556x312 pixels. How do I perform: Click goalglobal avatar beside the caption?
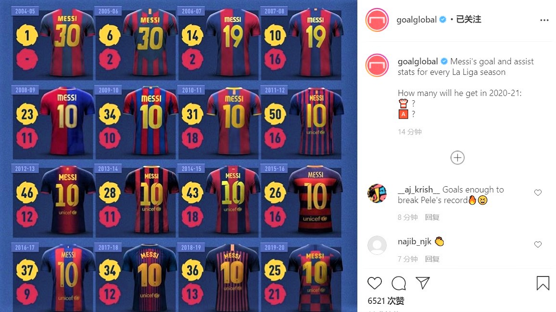[377, 65]
